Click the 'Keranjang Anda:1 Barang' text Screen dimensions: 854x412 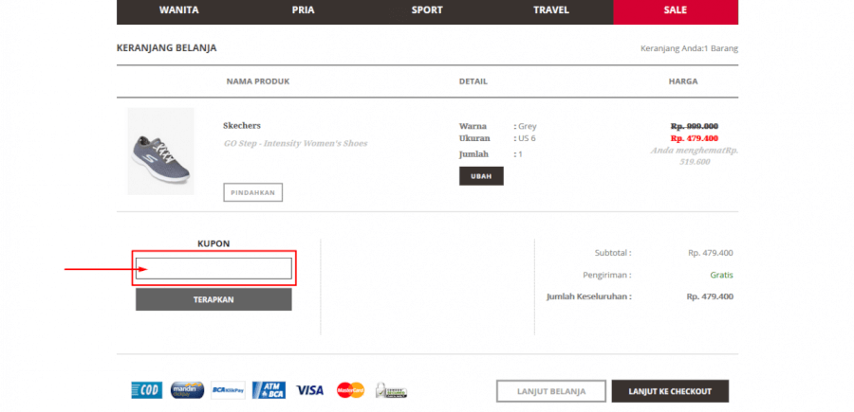(689, 48)
